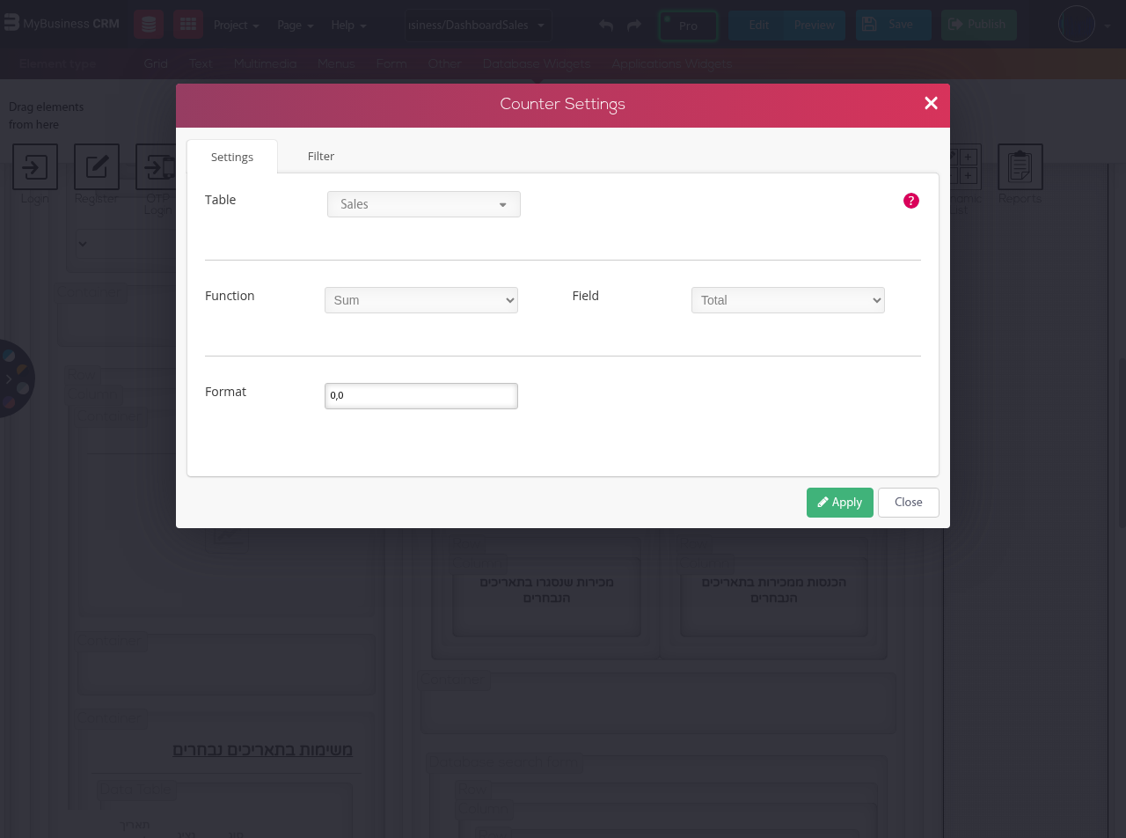Toggle the Pro mode switch

pos(687,26)
